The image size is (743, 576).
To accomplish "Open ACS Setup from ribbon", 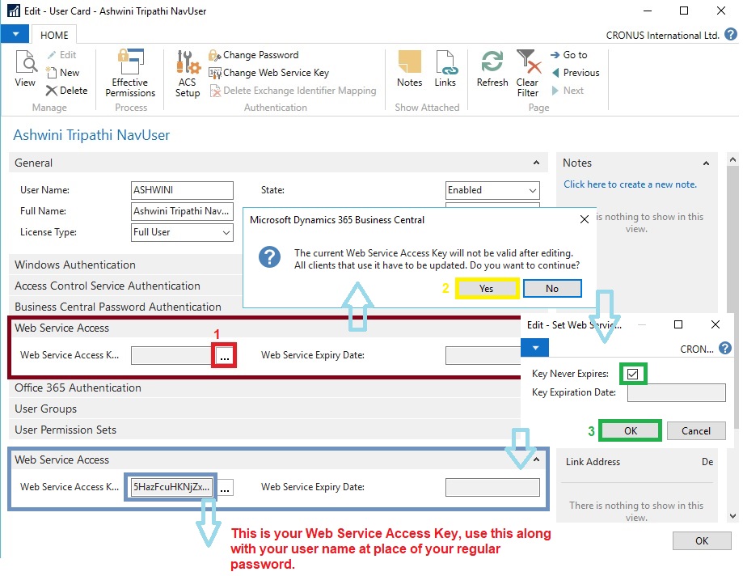I will (x=188, y=73).
